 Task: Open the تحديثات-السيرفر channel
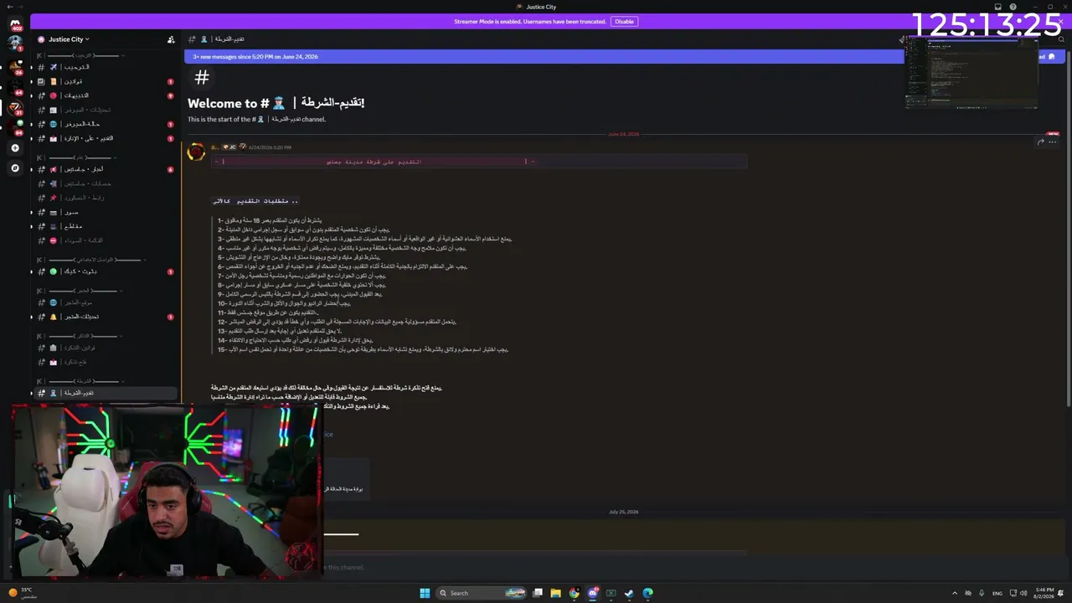pos(106,110)
